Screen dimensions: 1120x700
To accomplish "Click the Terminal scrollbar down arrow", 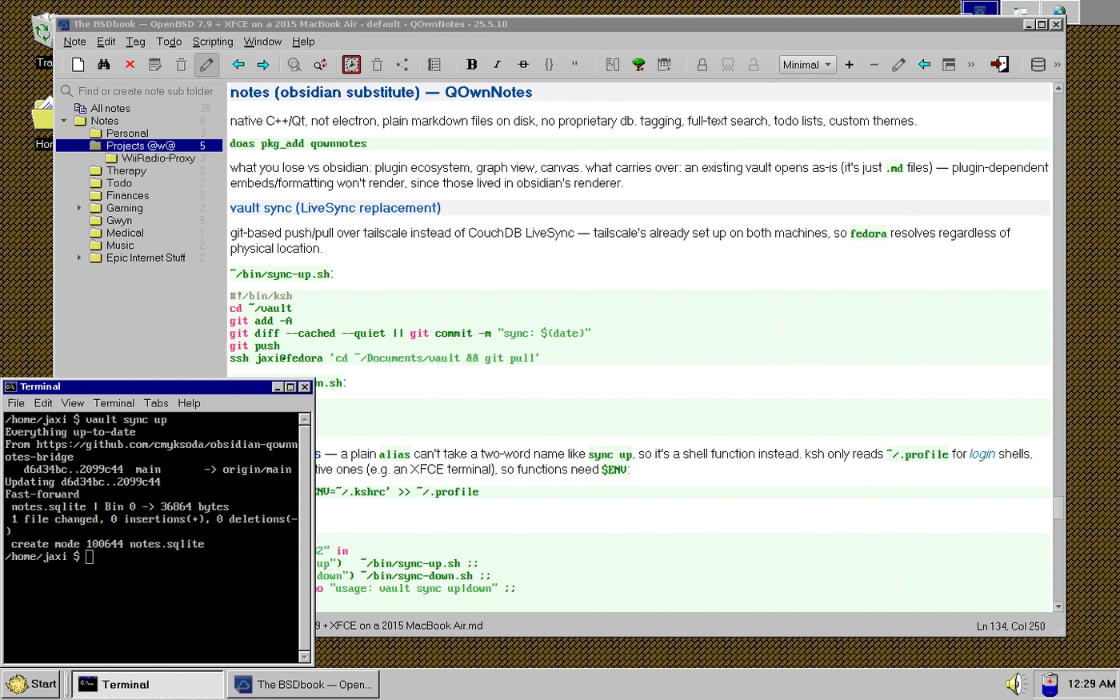I will tap(304, 657).
